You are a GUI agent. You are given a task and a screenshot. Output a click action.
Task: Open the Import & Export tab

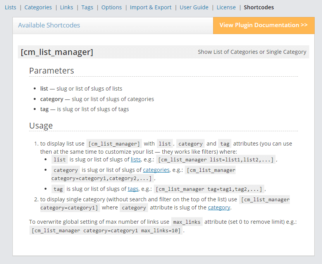(151, 7)
